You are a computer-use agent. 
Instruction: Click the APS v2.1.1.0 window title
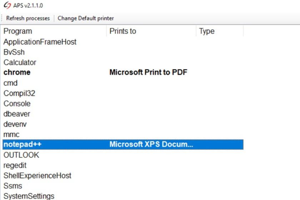(28, 5)
